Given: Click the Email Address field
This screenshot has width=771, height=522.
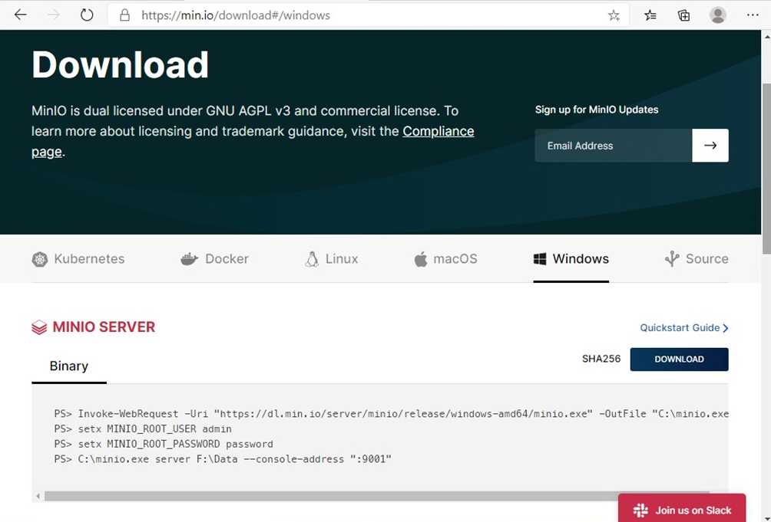Looking at the screenshot, I should [613, 145].
